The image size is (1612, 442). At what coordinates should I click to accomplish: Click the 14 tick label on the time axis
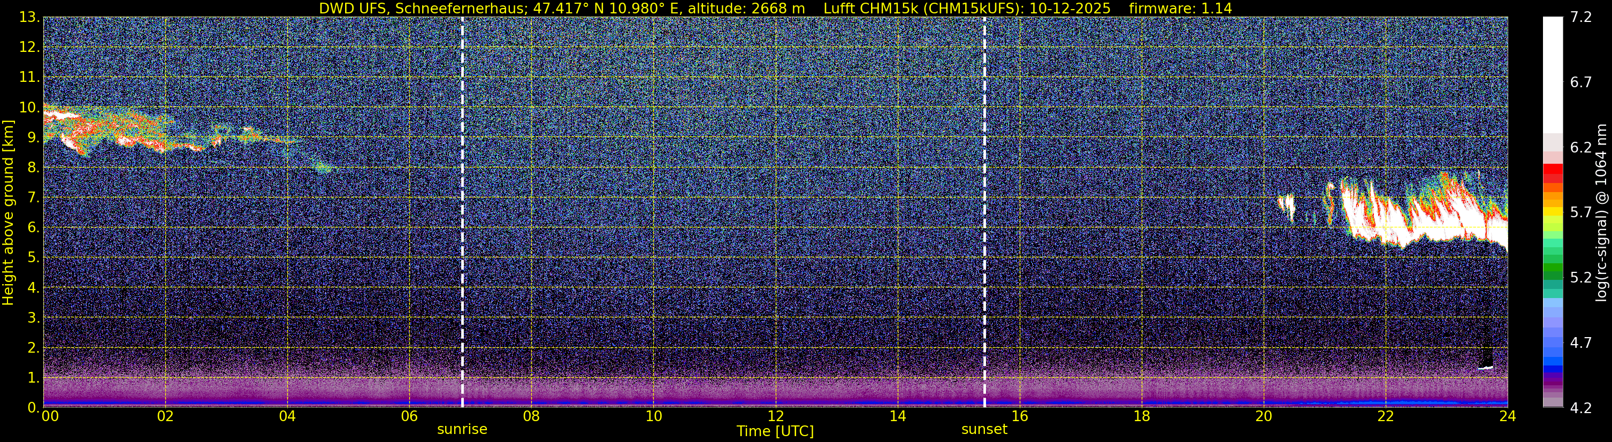click(x=897, y=416)
